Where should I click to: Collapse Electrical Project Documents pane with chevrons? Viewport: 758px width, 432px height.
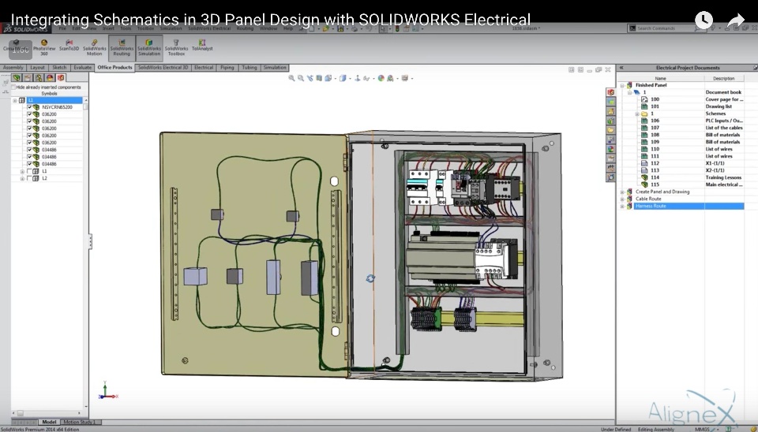621,68
